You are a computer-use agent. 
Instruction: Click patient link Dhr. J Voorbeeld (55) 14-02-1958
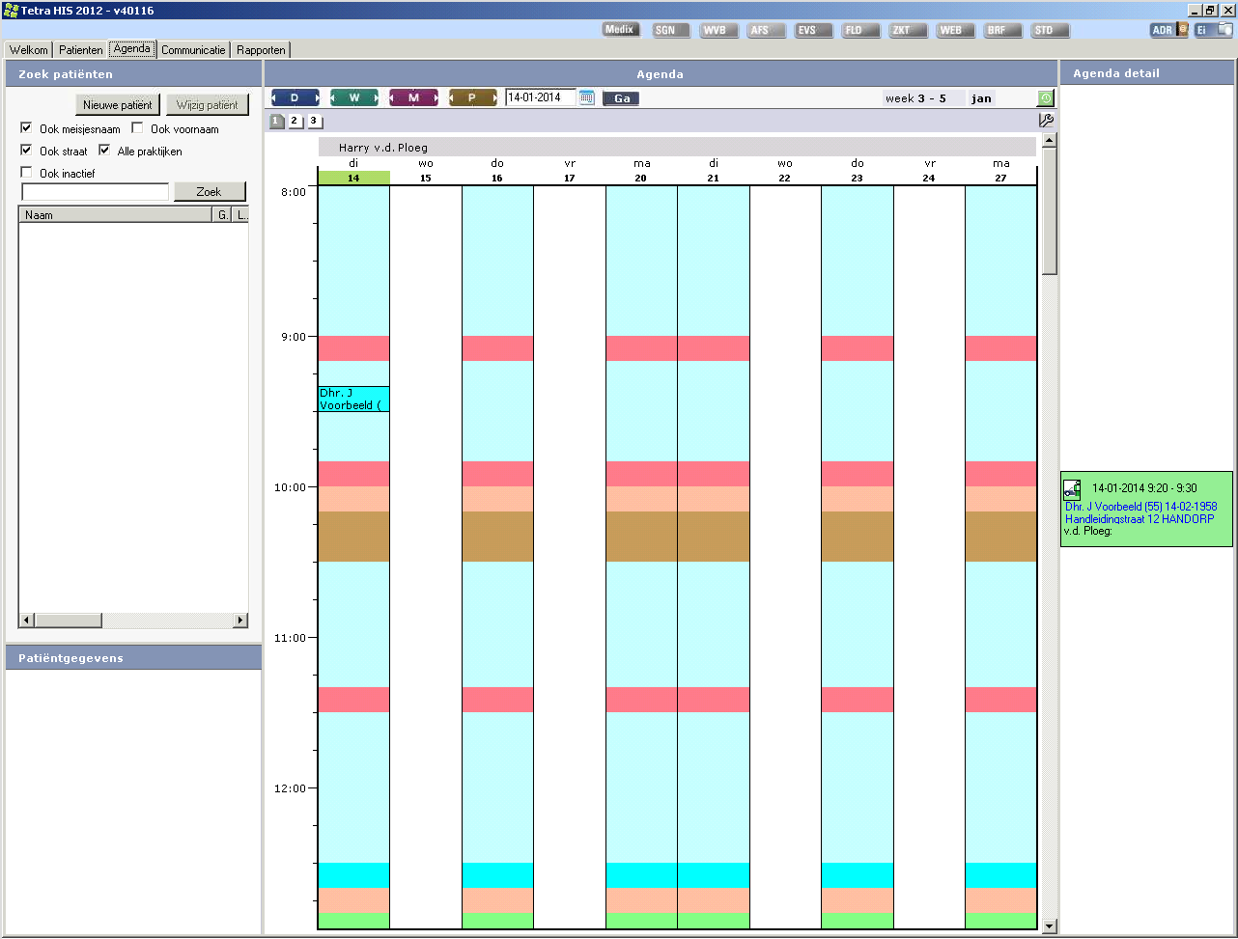[x=1140, y=507]
